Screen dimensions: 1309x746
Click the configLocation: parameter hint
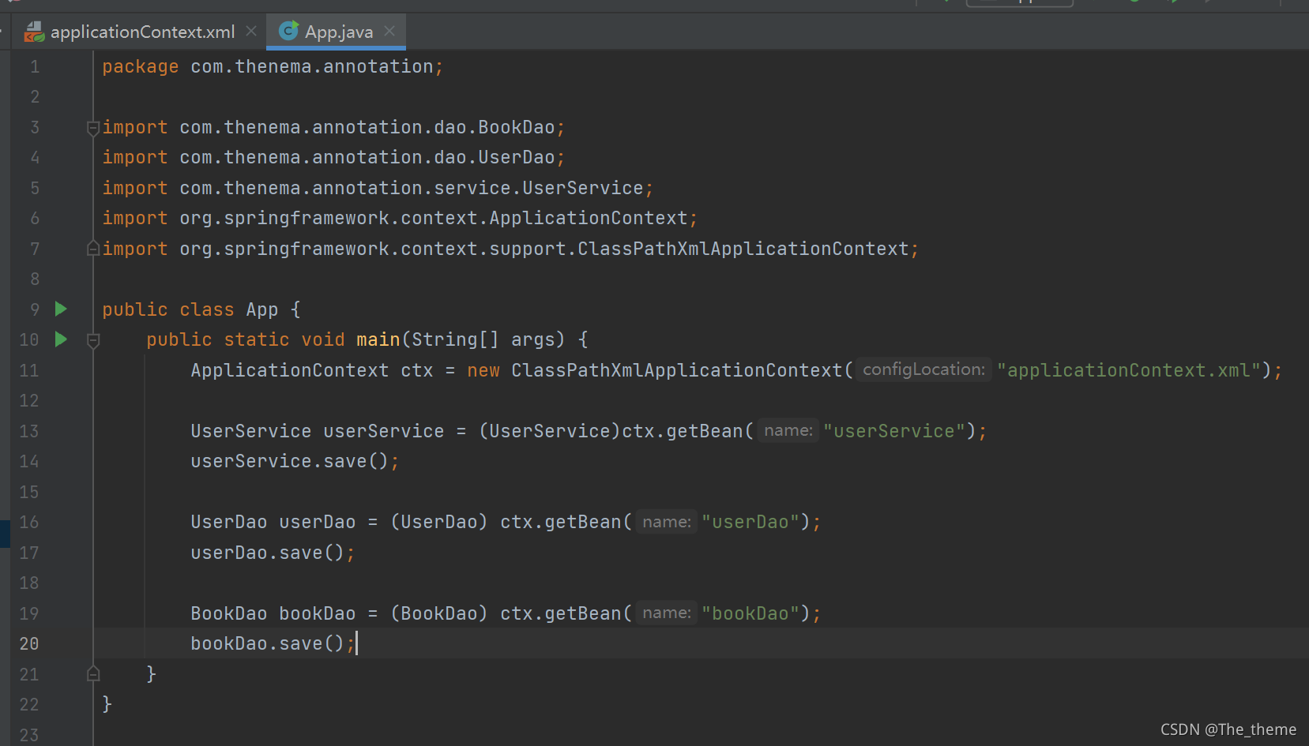(923, 369)
